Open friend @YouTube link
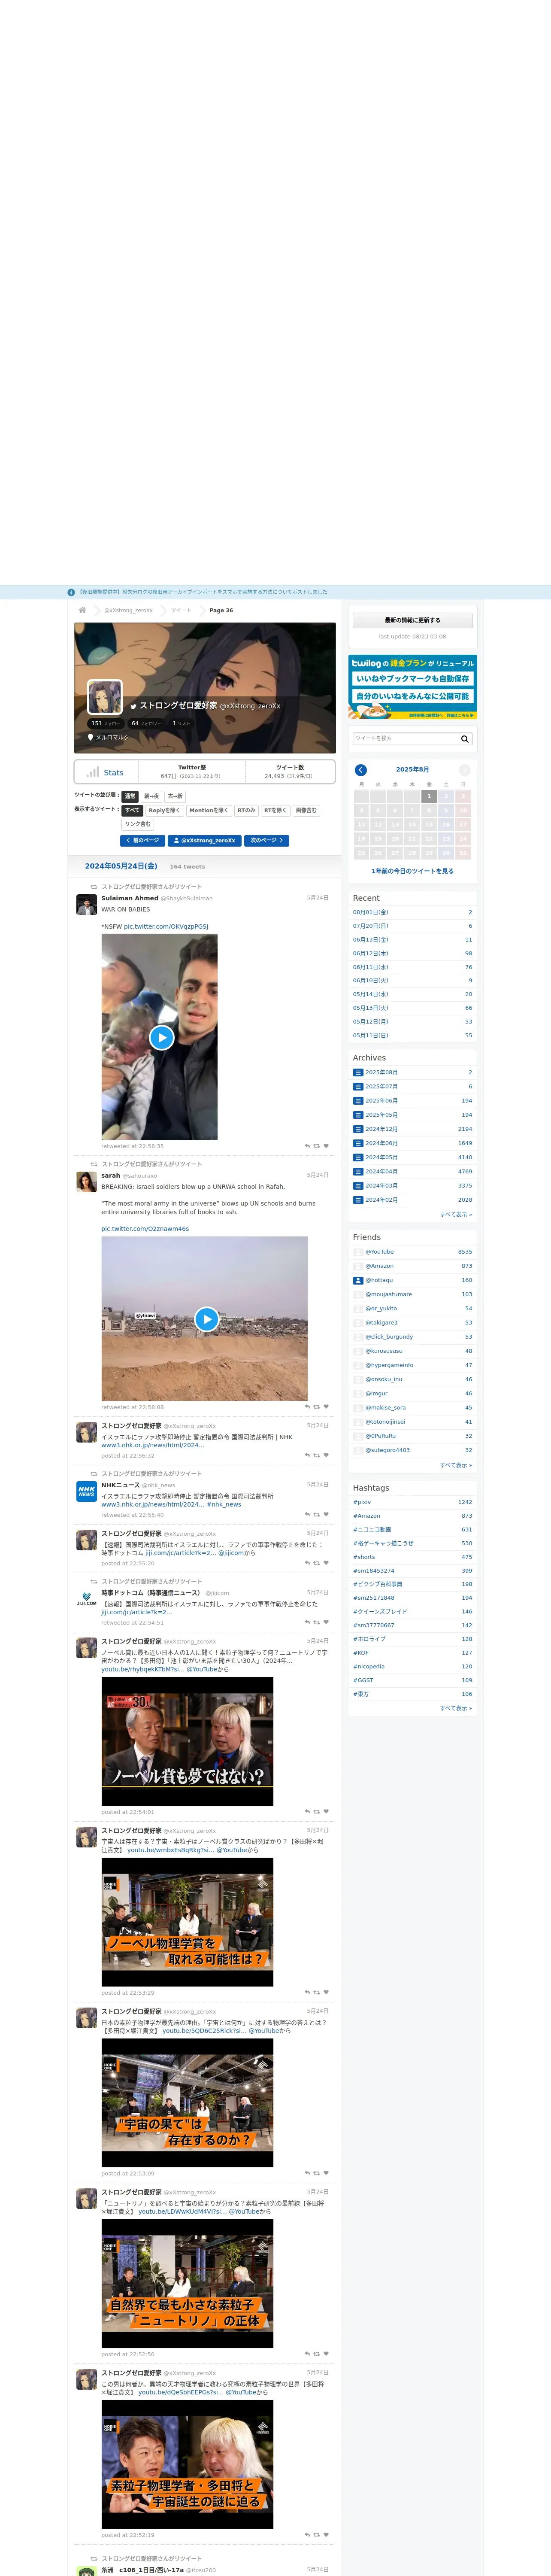The image size is (551, 2576). 380,1252
